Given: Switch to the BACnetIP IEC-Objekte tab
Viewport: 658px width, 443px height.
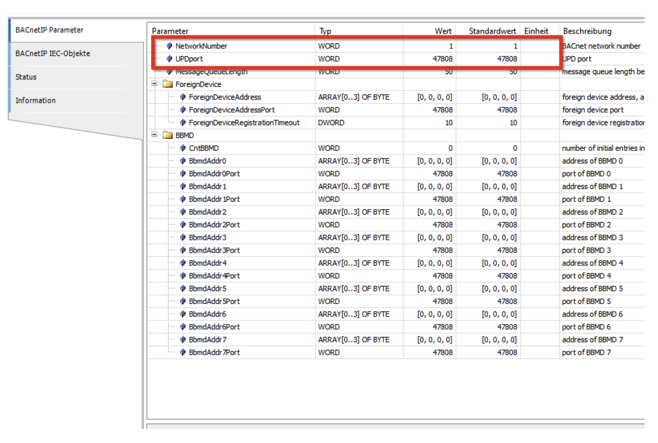Looking at the screenshot, I should [53, 54].
